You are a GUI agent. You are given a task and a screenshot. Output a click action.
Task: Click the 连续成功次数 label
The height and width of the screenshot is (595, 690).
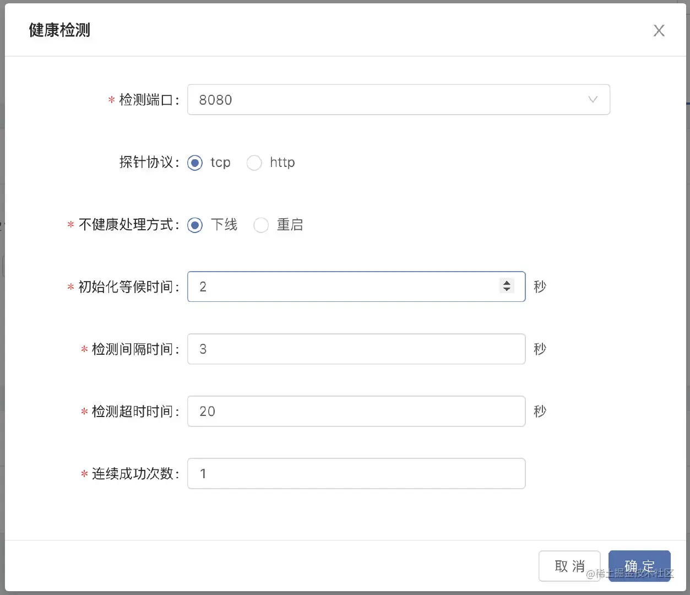[x=135, y=473]
